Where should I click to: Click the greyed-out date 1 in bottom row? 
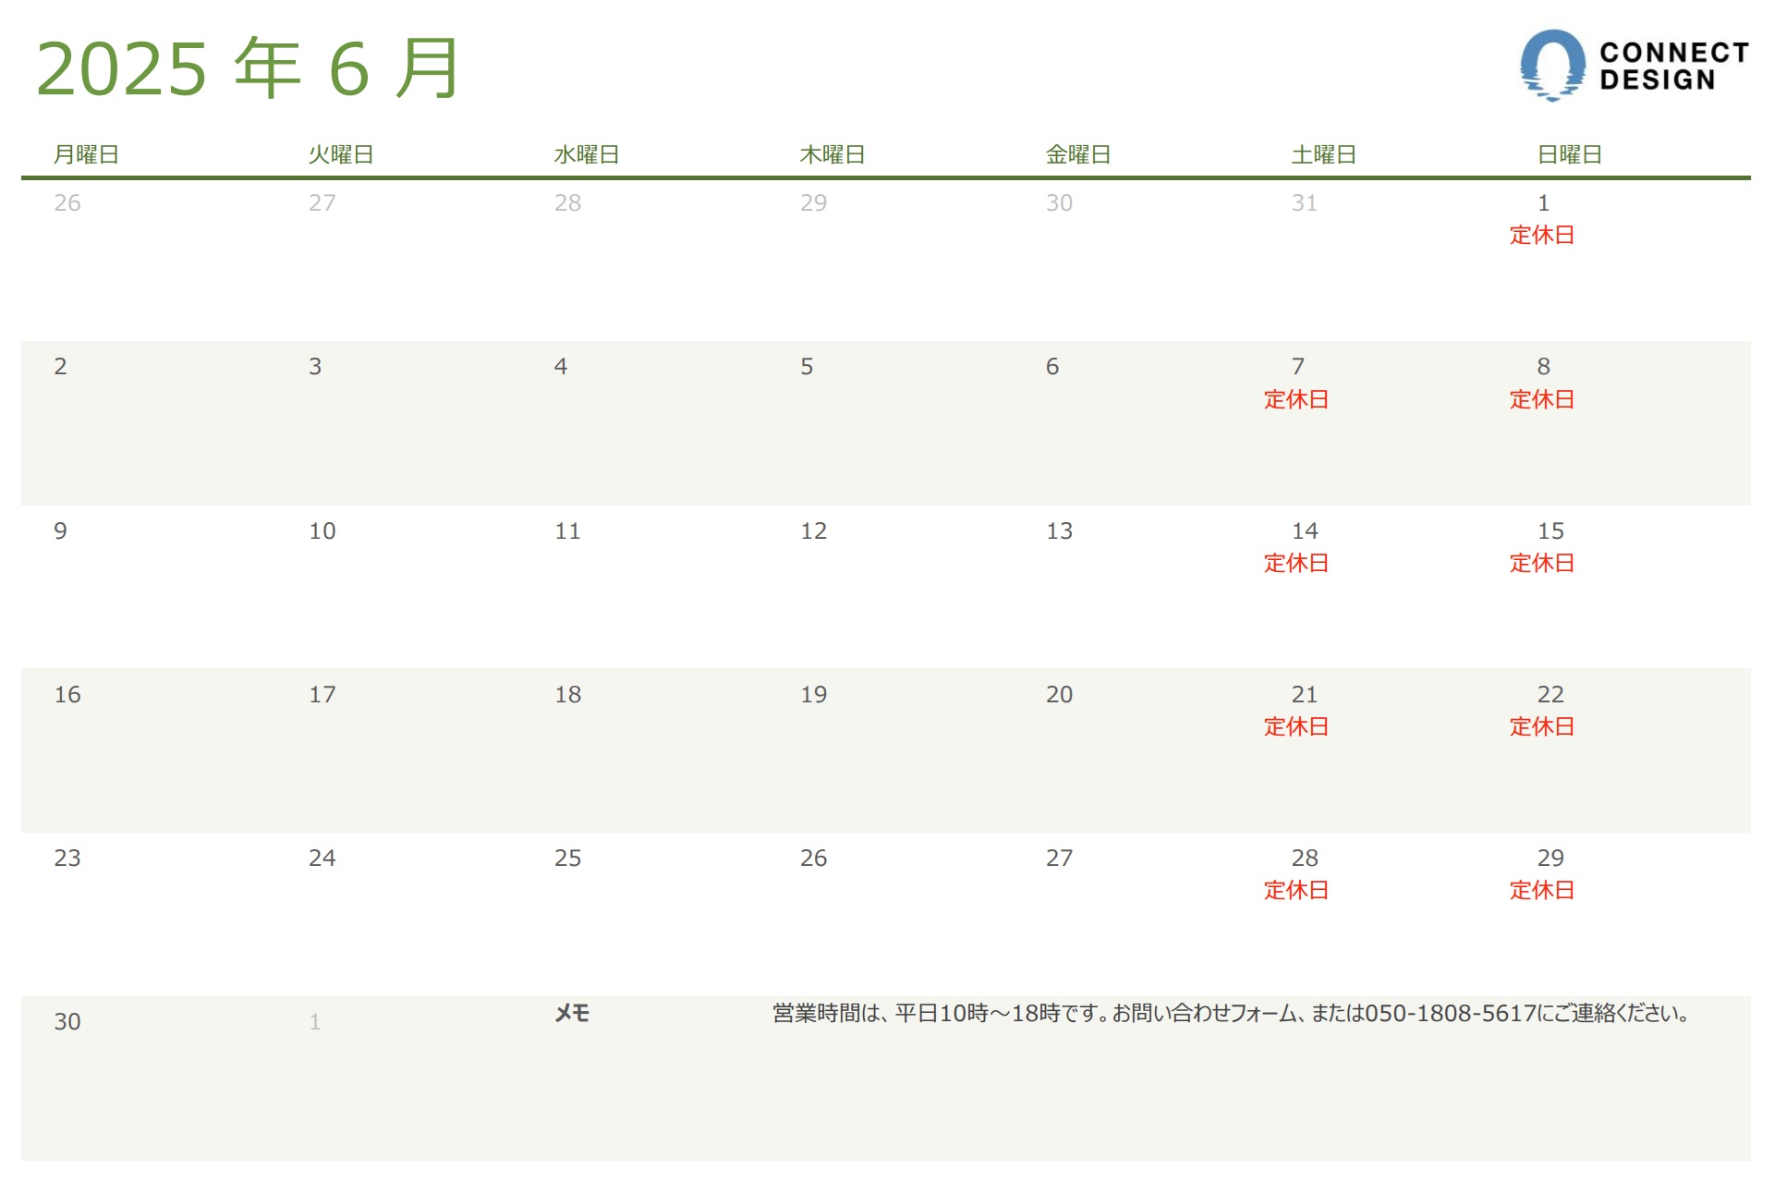point(315,1021)
